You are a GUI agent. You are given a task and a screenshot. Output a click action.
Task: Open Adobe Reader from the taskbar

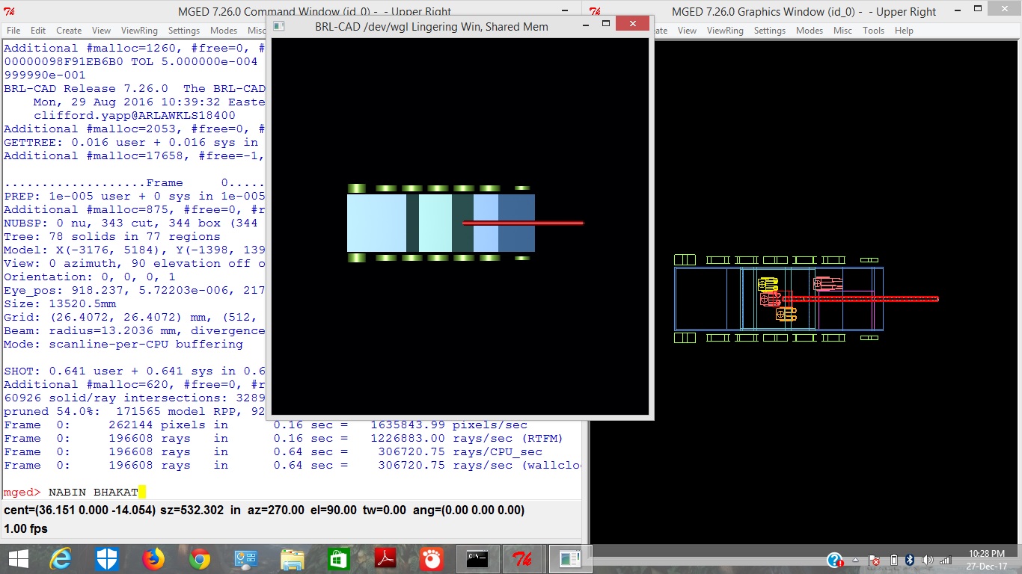[x=385, y=558]
